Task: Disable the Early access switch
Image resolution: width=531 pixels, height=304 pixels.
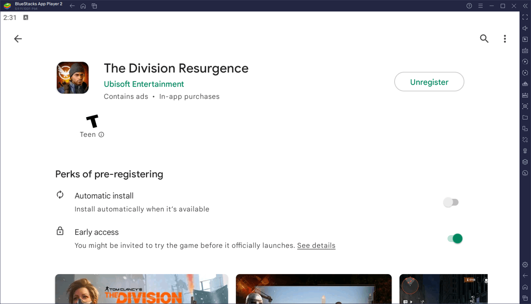Action: click(x=455, y=239)
